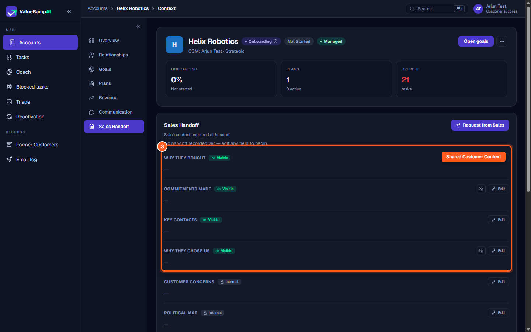
Task: Click the page vertical scrollbar thumb
Action: click(x=528, y=99)
